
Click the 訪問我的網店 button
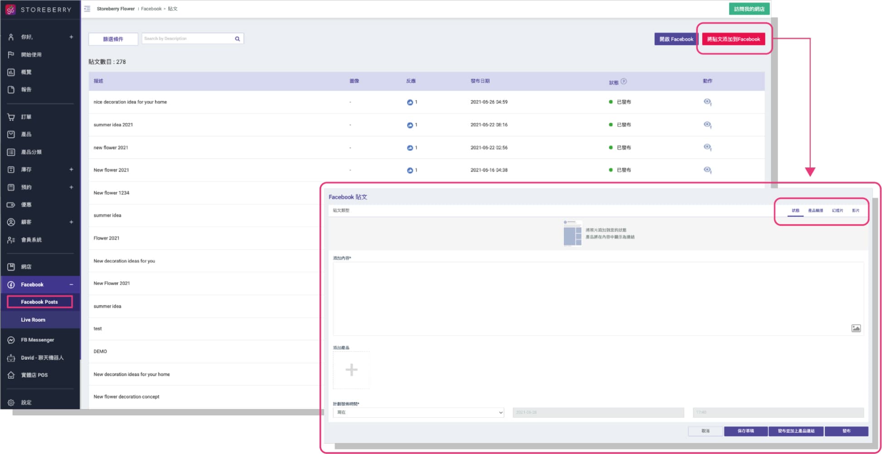tap(749, 9)
